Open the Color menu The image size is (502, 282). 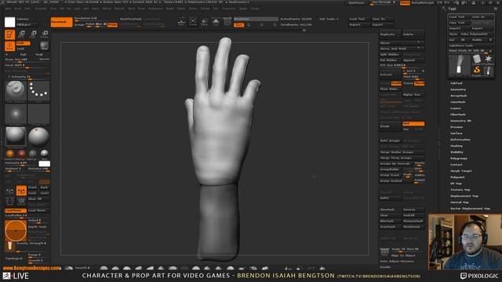point(27,9)
